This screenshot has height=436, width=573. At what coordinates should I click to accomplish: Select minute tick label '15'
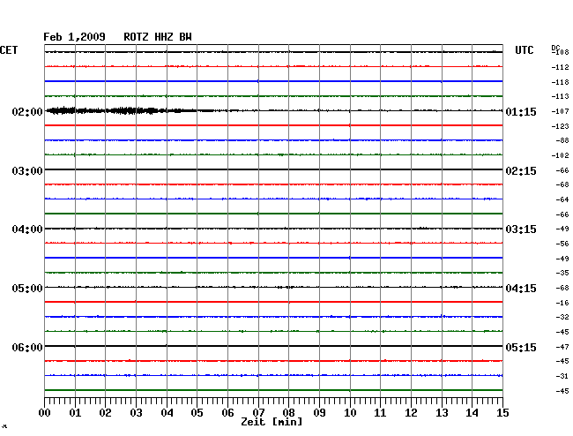point(502,413)
